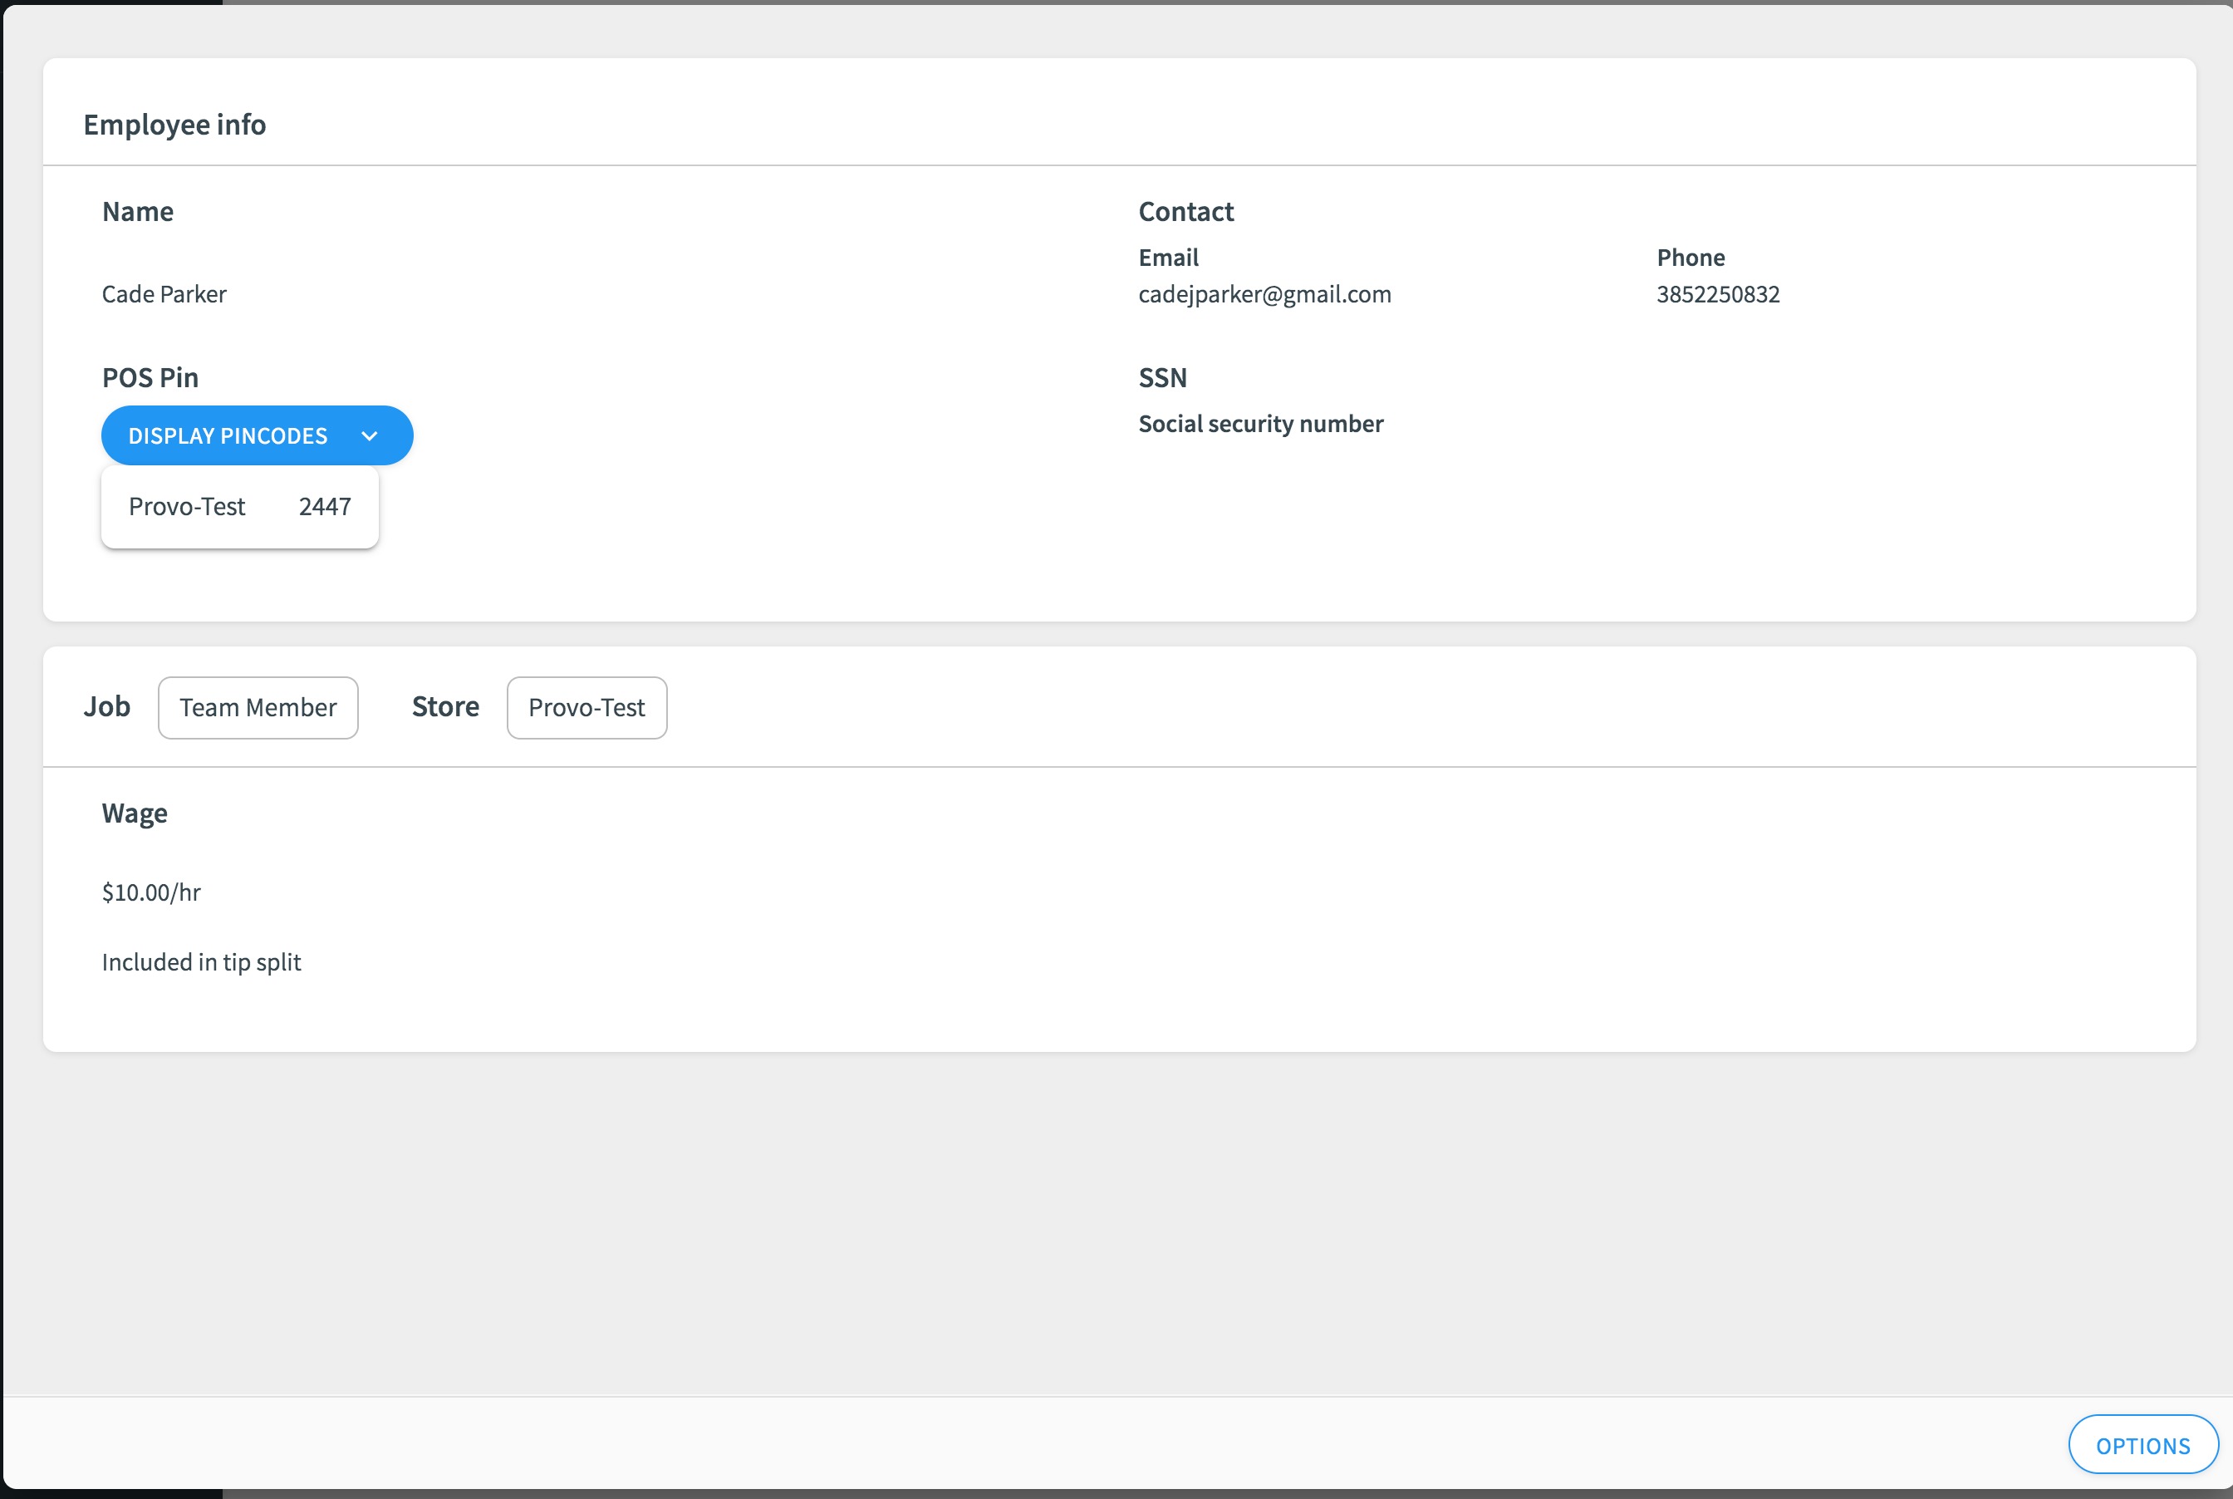Image resolution: width=2233 pixels, height=1499 pixels.
Task: Click the POS Pin label
Action: pos(150,377)
